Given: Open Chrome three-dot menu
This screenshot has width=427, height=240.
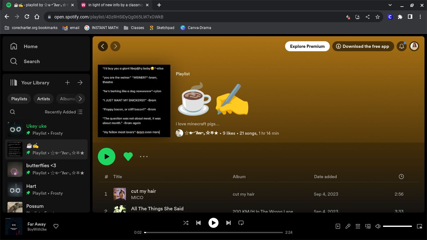Looking at the screenshot, I should 420,17.
